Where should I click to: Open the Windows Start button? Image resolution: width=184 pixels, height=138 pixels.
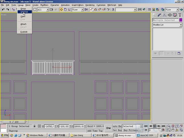coord(4,135)
